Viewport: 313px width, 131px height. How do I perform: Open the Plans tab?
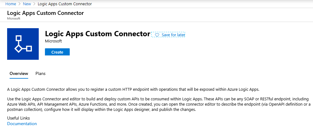click(x=41, y=73)
